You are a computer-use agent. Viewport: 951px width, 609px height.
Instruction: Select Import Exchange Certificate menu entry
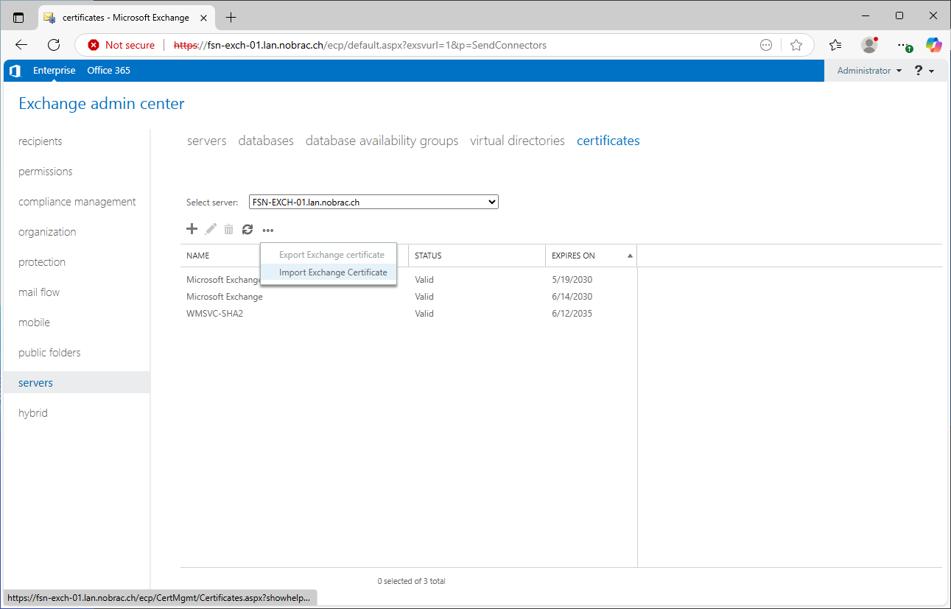click(329, 272)
